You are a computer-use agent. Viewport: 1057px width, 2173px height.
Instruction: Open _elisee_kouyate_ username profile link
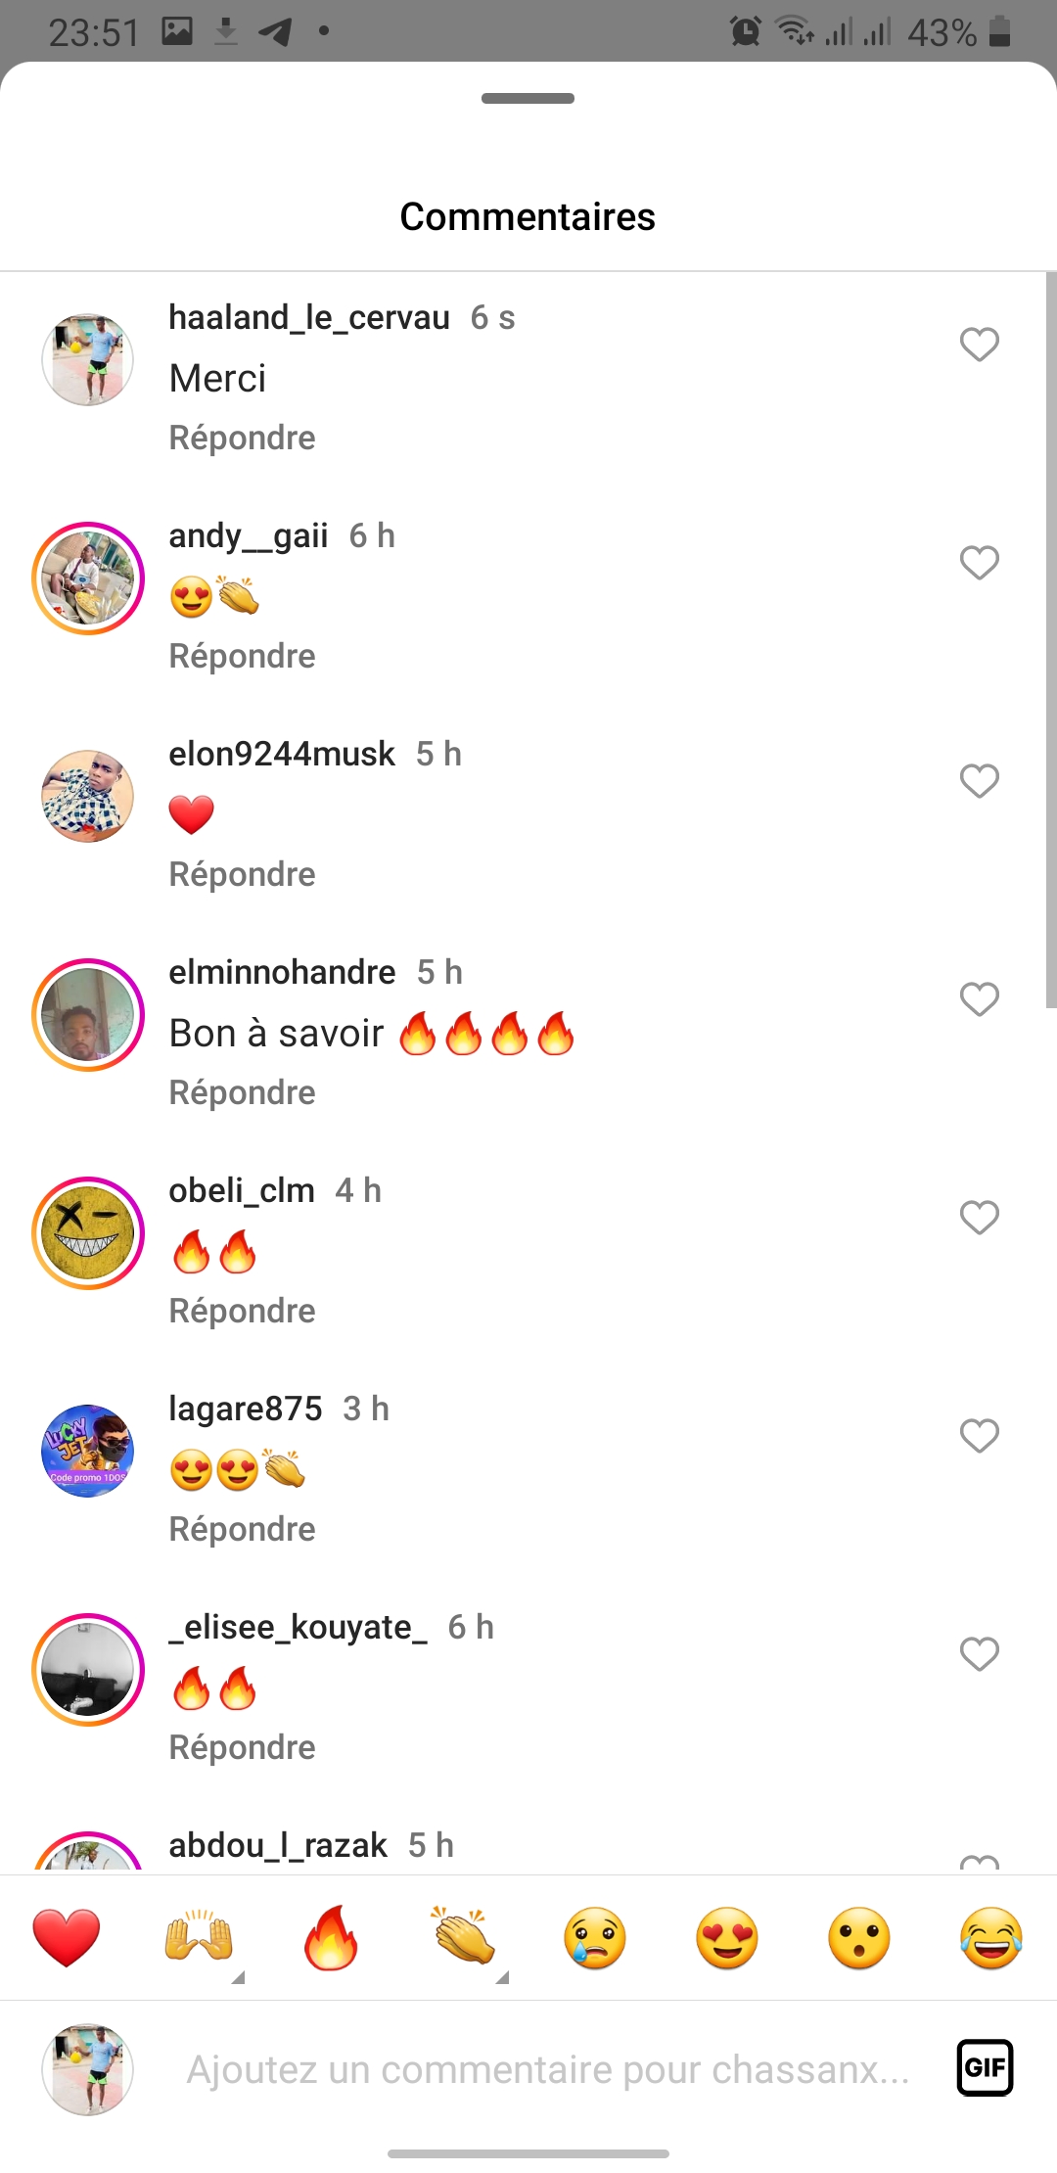pyautogui.click(x=298, y=1627)
